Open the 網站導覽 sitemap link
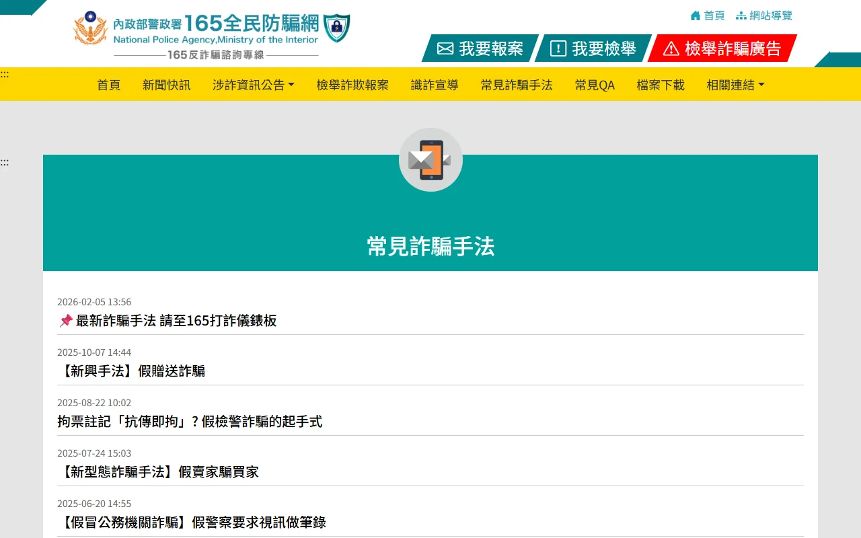This screenshot has height=538, width=861. point(771,15)
